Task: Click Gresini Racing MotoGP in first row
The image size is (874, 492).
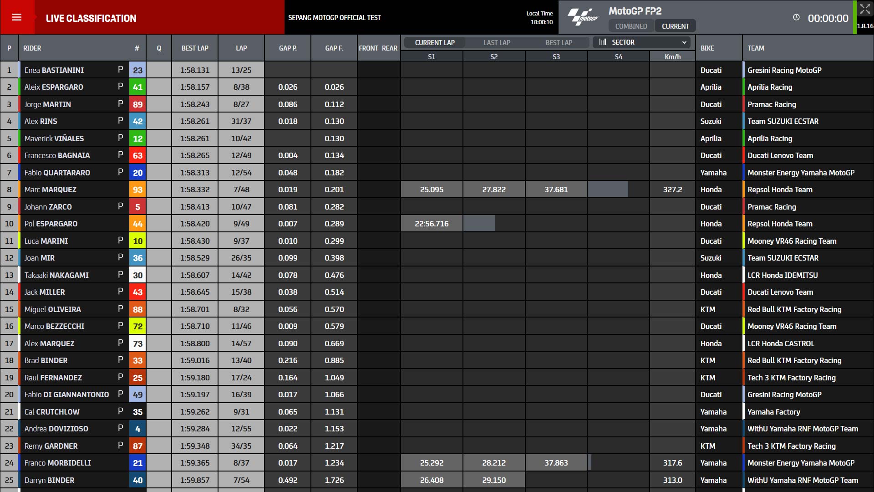Action: click(x=784, y=70)
